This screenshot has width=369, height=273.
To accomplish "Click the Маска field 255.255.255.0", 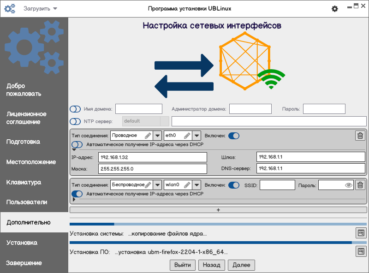I will (153, 169).
